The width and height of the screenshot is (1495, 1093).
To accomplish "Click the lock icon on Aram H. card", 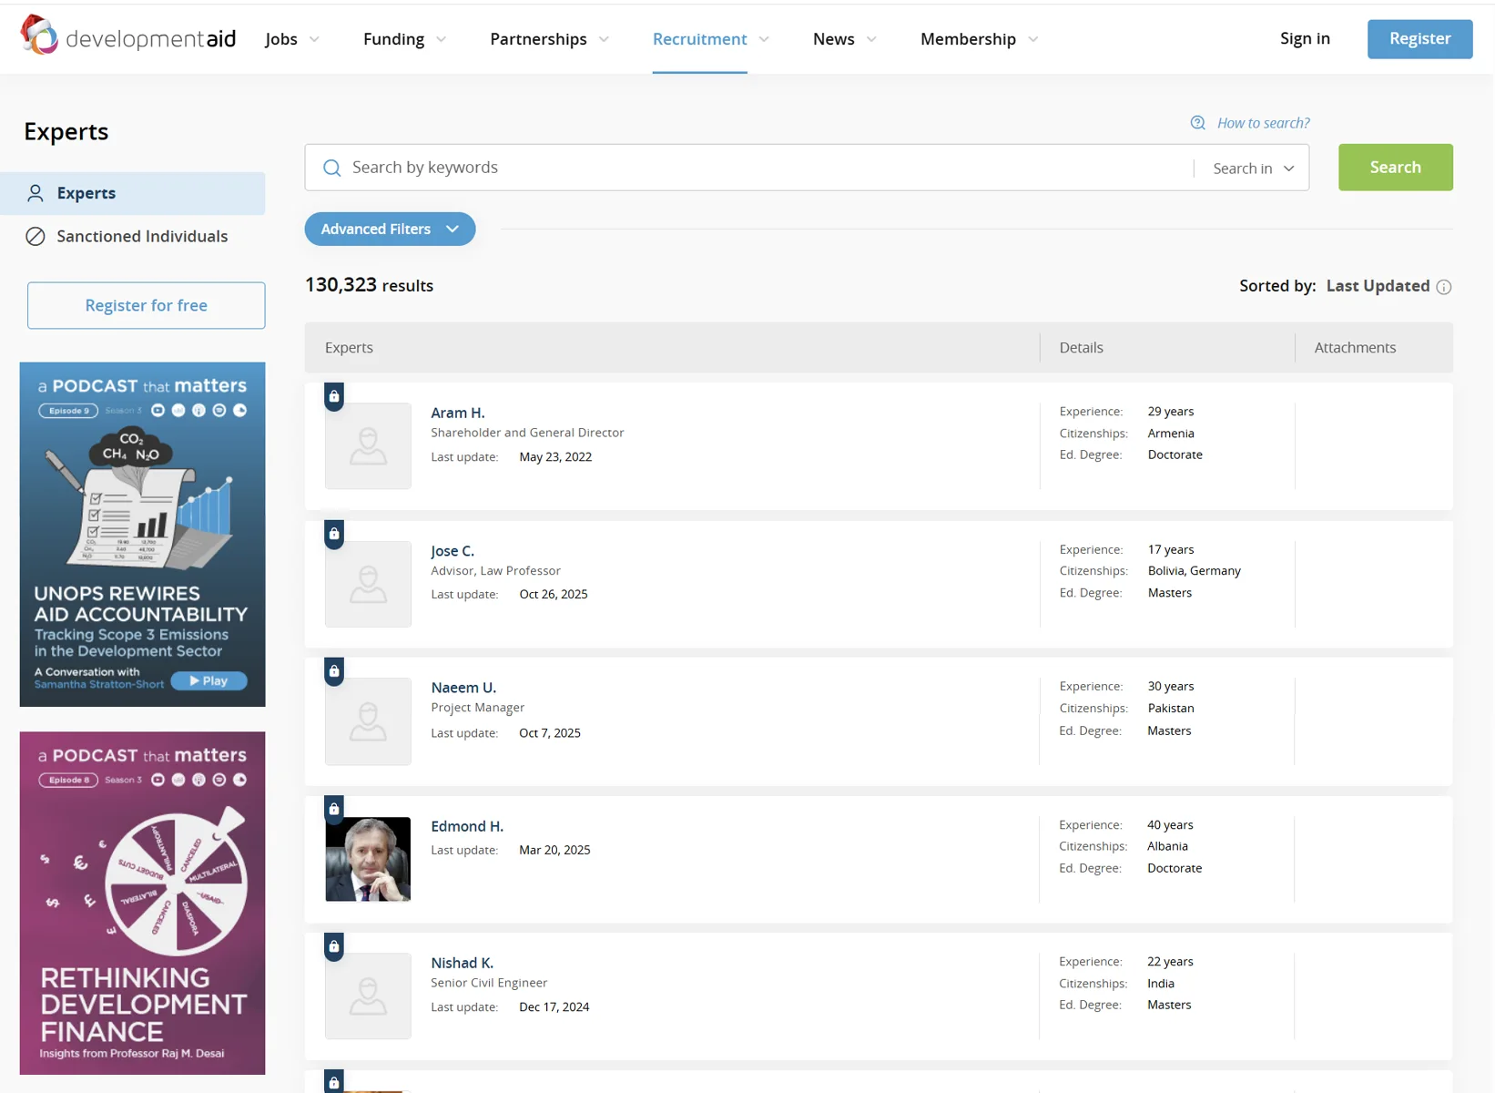I will [334, 396].
